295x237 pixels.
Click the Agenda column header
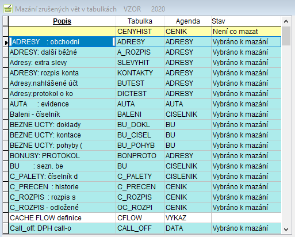coord(187,21)
